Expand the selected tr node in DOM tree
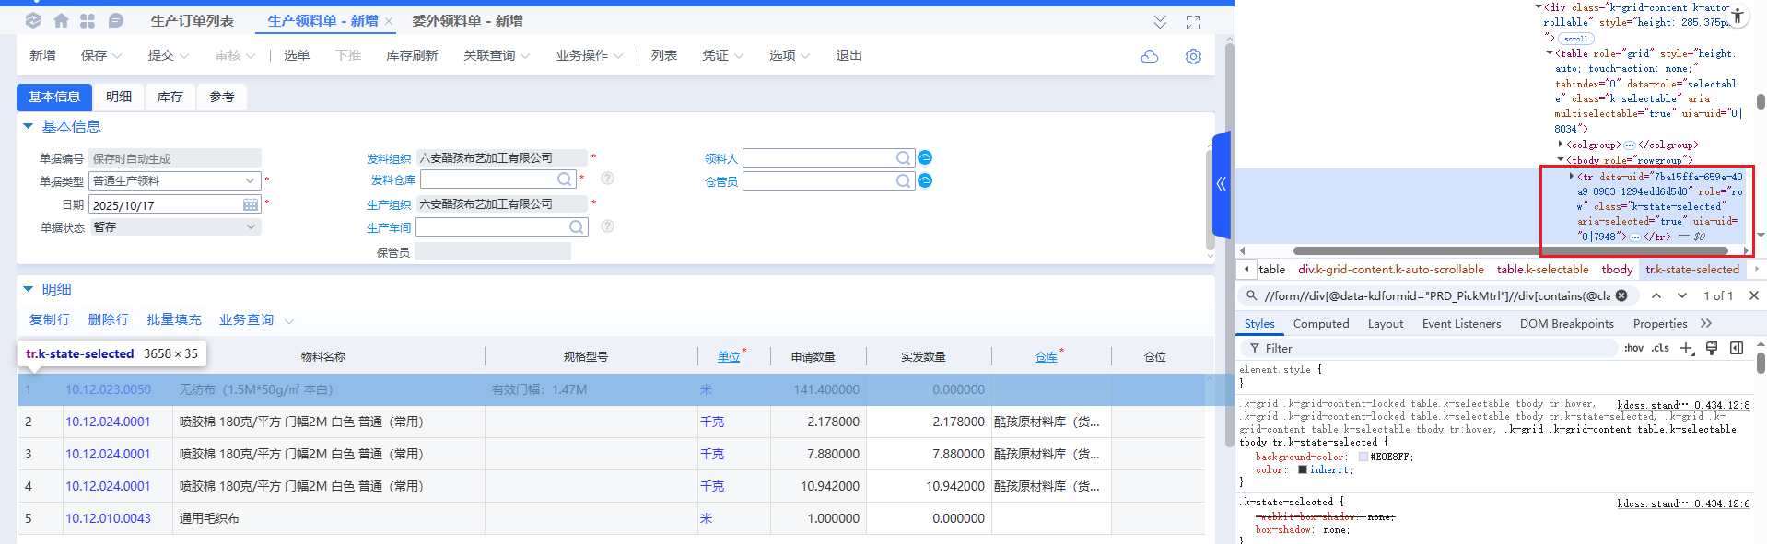 pyautogui.click(x=1572, y=176)
